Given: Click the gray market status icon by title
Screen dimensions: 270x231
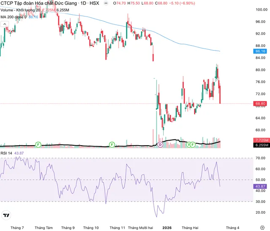Looking at the screenshot, I should click(x=106, y=3).
